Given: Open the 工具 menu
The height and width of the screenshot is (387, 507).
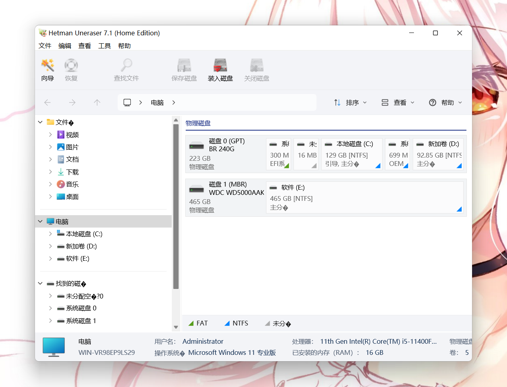Looking at the screenshot, I should 105,46.
